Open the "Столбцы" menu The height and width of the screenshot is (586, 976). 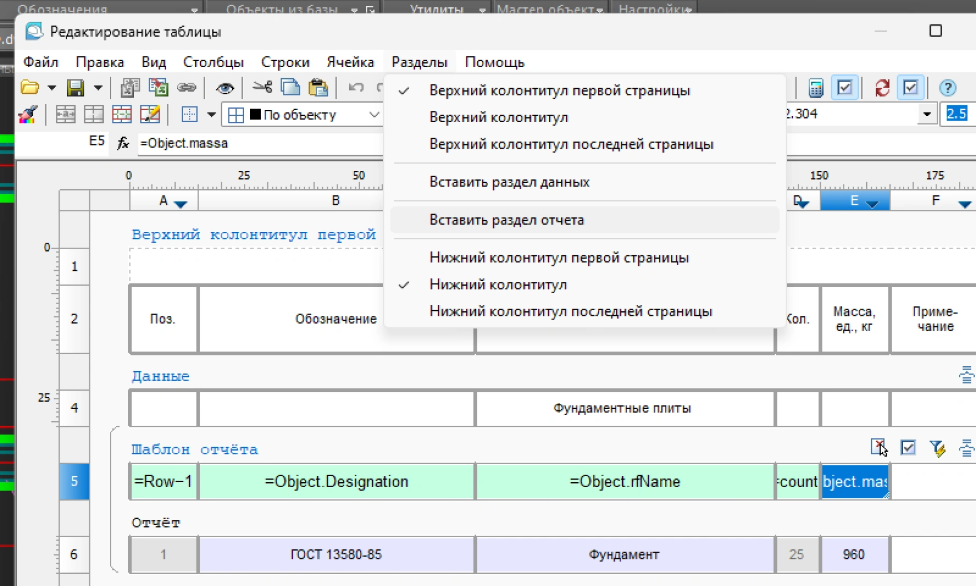[213, 62]
